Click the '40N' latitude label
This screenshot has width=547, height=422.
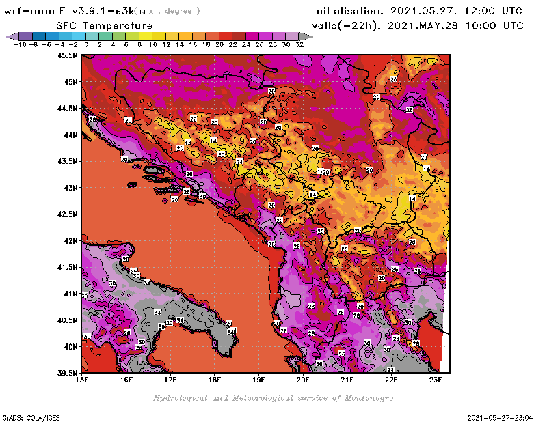tap(71, 347)
